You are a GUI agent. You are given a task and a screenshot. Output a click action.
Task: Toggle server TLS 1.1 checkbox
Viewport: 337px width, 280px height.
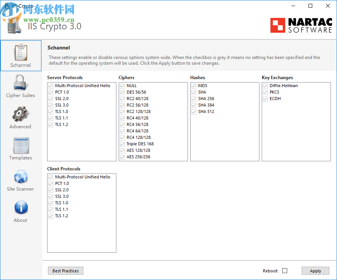point(51,118)
